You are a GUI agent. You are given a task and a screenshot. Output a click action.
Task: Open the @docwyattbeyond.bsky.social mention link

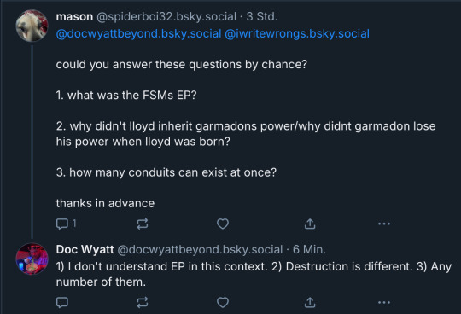(x=138, y=34)
